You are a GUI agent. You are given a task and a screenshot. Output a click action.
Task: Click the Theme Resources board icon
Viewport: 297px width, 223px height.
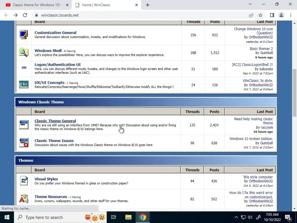pyautogui.click(x=24, y=199)
